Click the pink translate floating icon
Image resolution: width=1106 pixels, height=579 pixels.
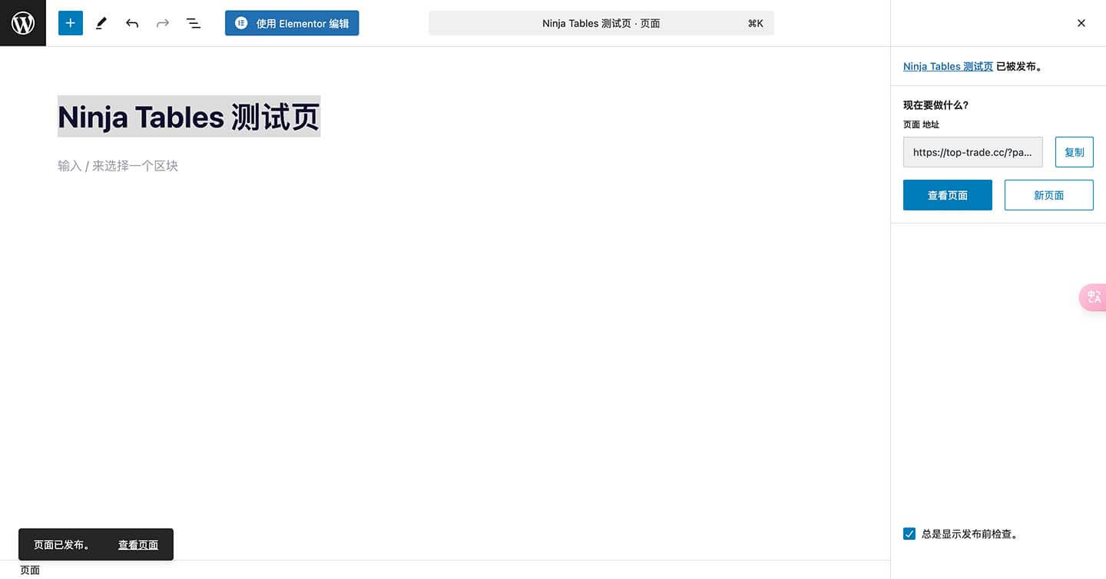coord(1093,297)
